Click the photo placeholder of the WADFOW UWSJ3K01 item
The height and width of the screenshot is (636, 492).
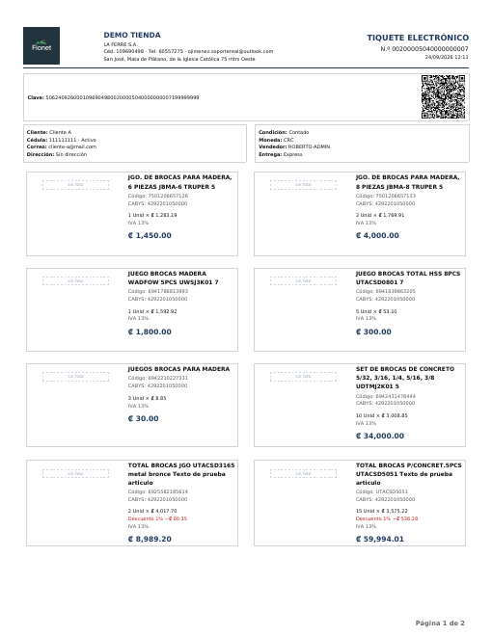click(75, 280)
